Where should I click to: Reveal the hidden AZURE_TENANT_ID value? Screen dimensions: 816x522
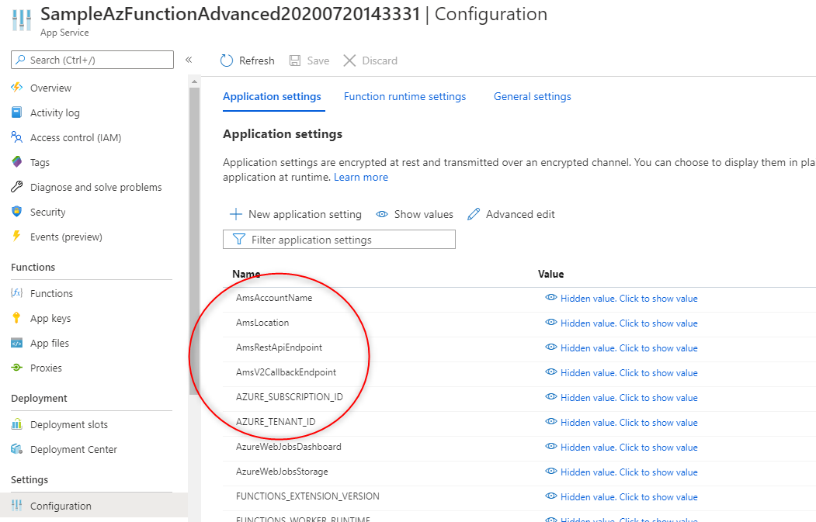621,423
